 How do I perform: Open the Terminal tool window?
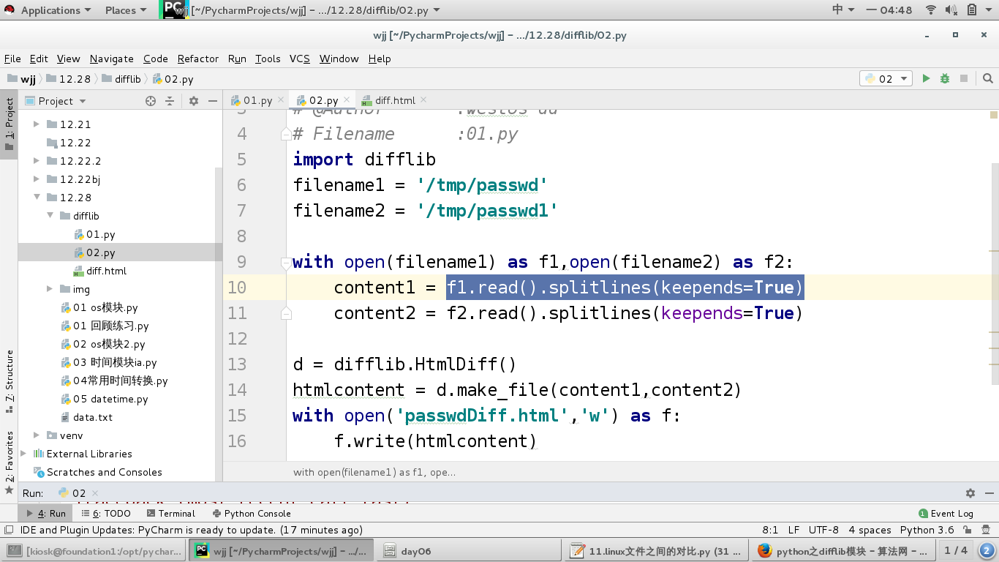pos(170,513)
